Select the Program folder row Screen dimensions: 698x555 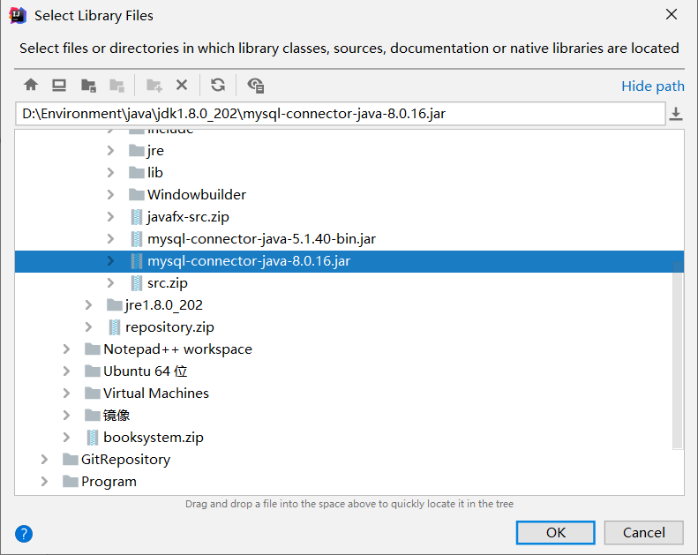coord(349,482)
